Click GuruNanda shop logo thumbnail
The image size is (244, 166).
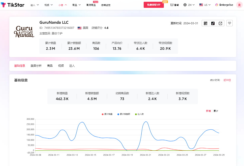click(x=24, y=32)
